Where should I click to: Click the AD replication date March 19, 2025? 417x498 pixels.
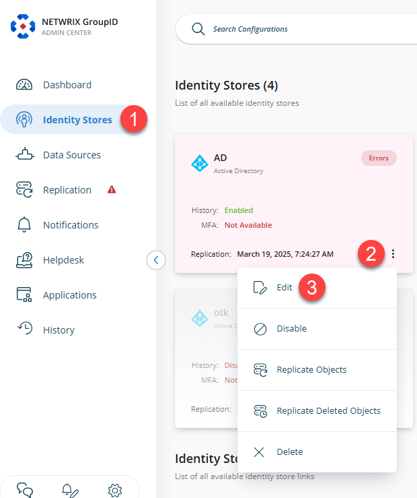[285, 254]
